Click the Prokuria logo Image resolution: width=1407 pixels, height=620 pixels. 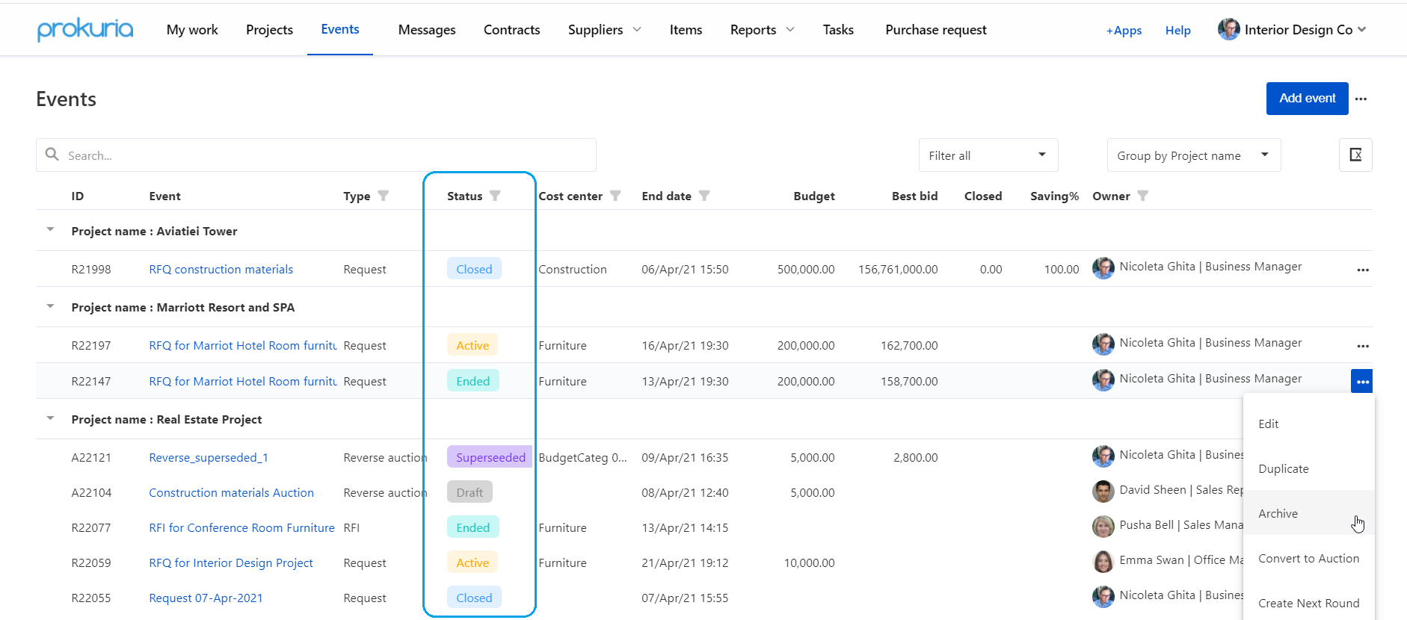click(85, 30)
